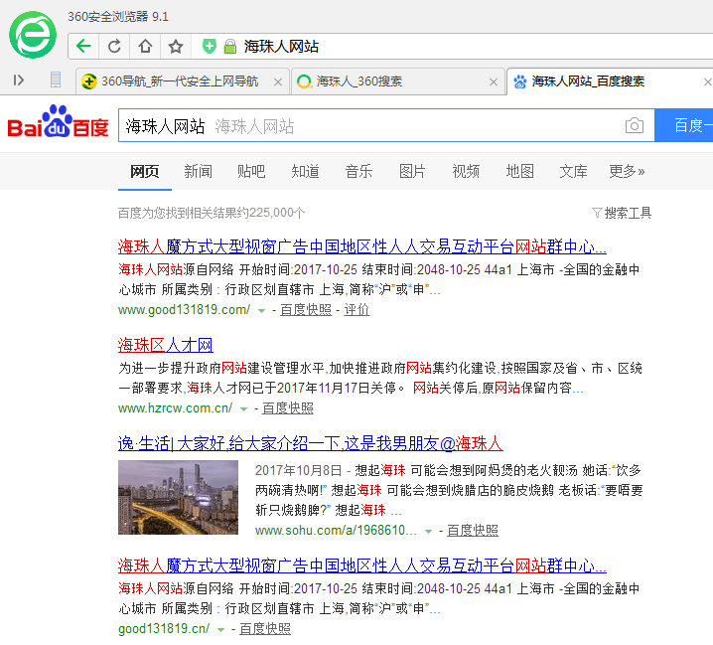The height and width of the screenshot is (645, 713).
Task: Switch to 图片 search category
Action: tap(412, 172)
